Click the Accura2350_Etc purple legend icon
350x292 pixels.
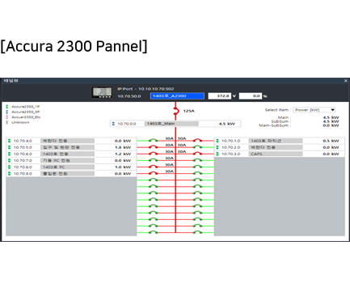(x=7, y=117)
